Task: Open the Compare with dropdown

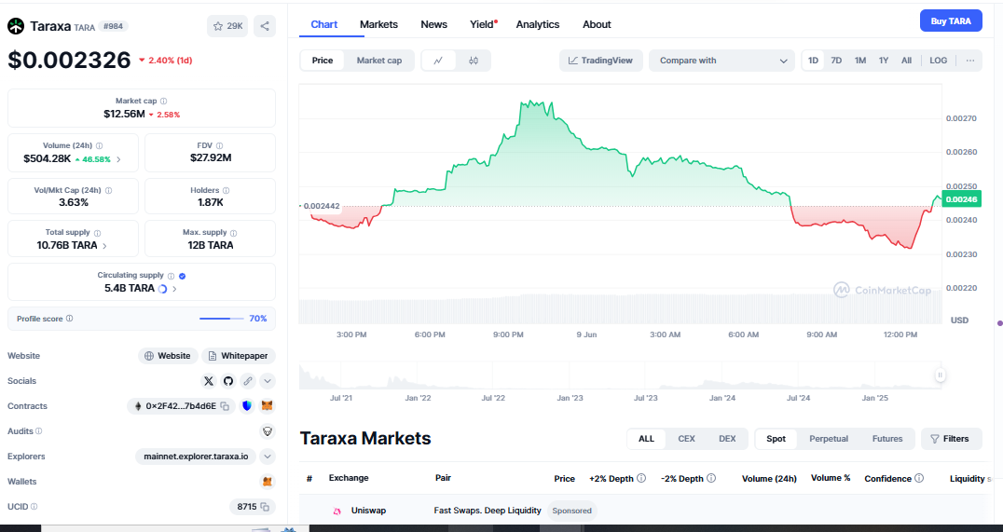Action: (x=721, y=61)
